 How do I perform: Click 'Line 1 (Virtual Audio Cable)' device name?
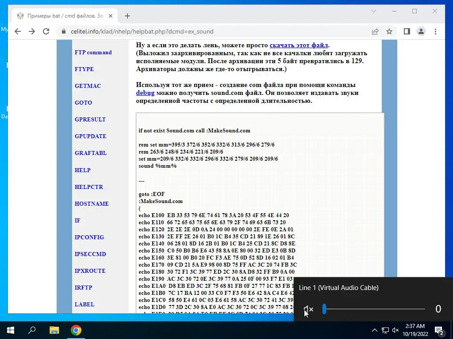tap(338, 288)
